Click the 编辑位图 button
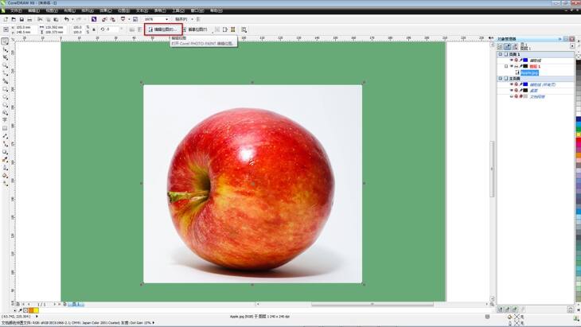Image resolution: width=581 pixels, height=327 pixels. coord(162,29)
